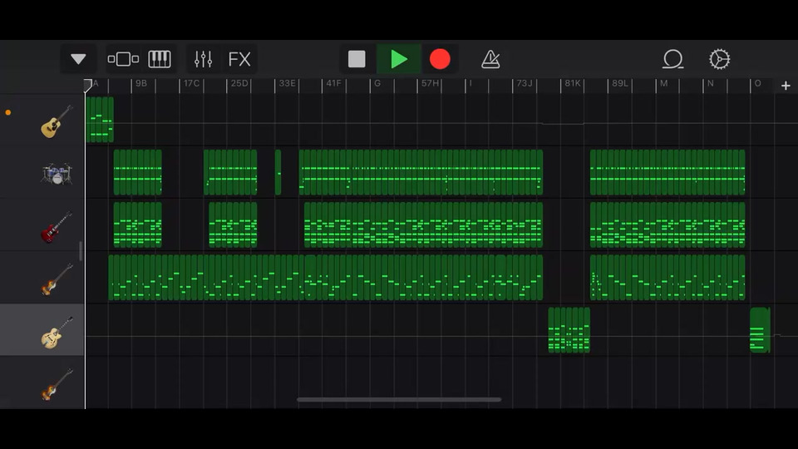
Task: Toggle the metronome
Action: tap(490, 59)
